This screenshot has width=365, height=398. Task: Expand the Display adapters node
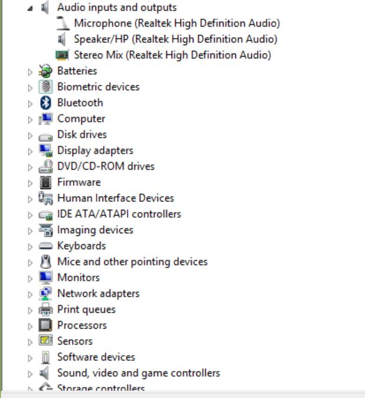click(31, 151)
